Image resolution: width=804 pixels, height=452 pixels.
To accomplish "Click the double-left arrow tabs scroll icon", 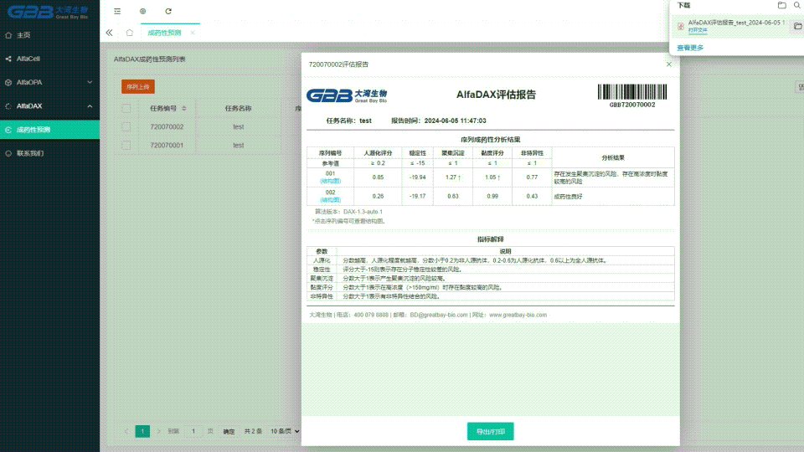I will click(109, 33).
